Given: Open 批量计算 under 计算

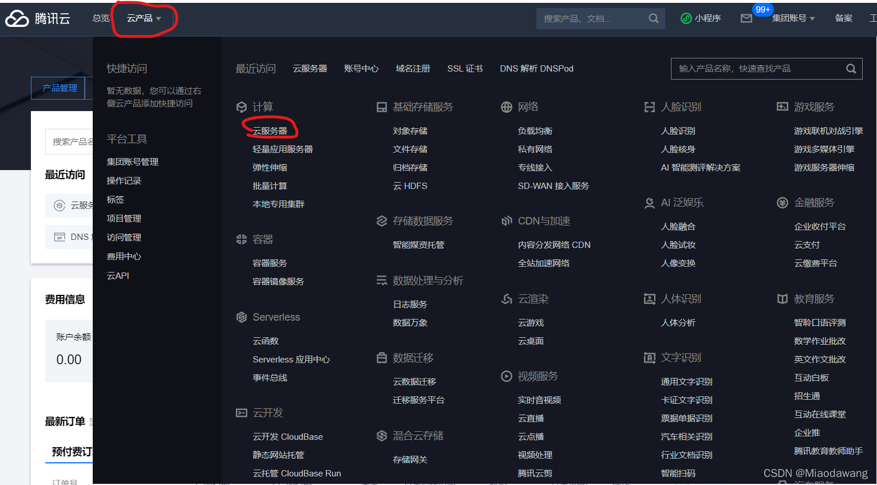Looking at the screenshot, I should coord(270,186).
